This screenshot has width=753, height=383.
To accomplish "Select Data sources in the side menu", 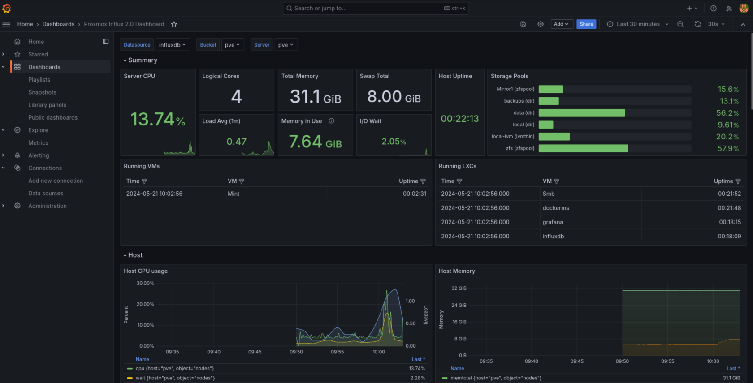I will coord(46,194).
